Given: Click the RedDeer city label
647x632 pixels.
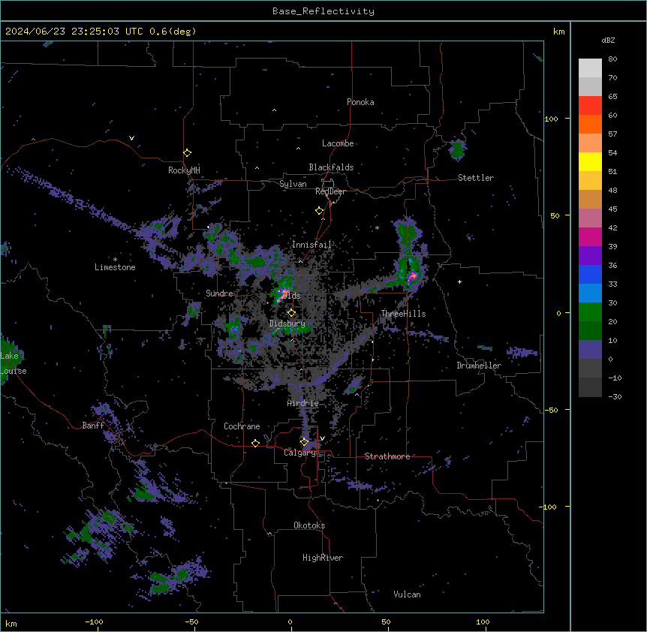Looking at the screenshot, I should click(330, 191).
